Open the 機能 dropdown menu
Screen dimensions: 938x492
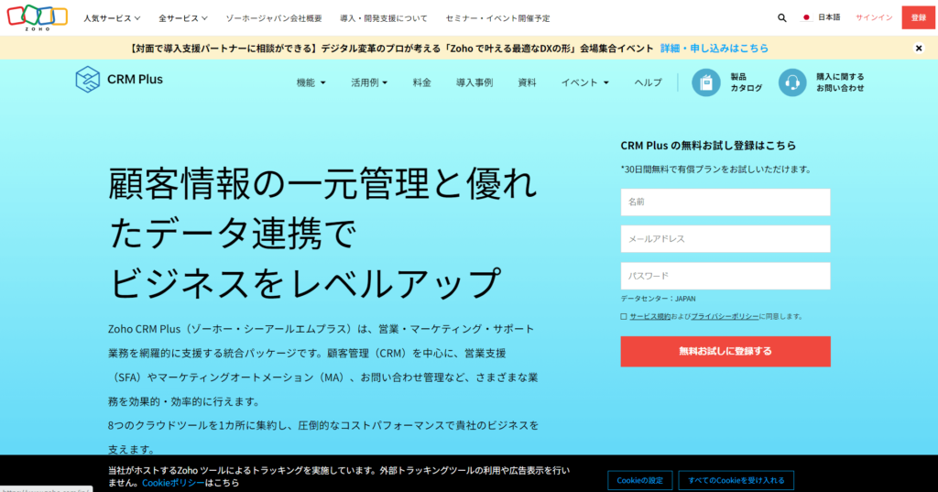point(311,82)
